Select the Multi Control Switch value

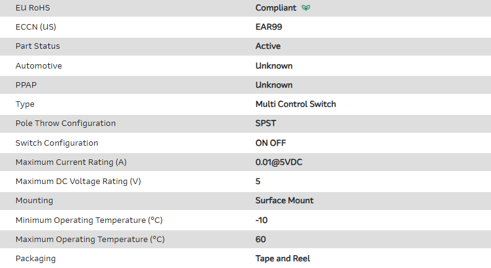295,104
